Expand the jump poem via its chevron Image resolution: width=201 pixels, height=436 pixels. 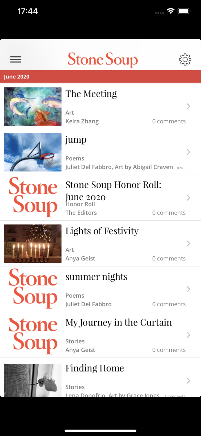click(189, 152)
